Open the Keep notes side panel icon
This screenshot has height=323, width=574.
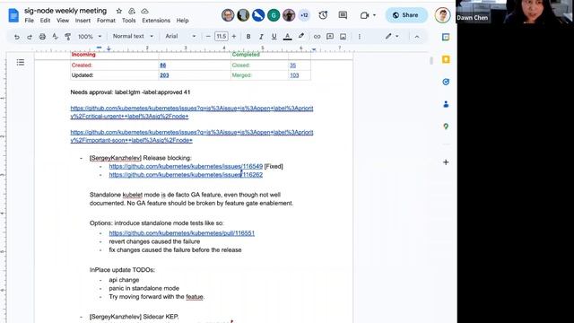(x=446, y=59)
